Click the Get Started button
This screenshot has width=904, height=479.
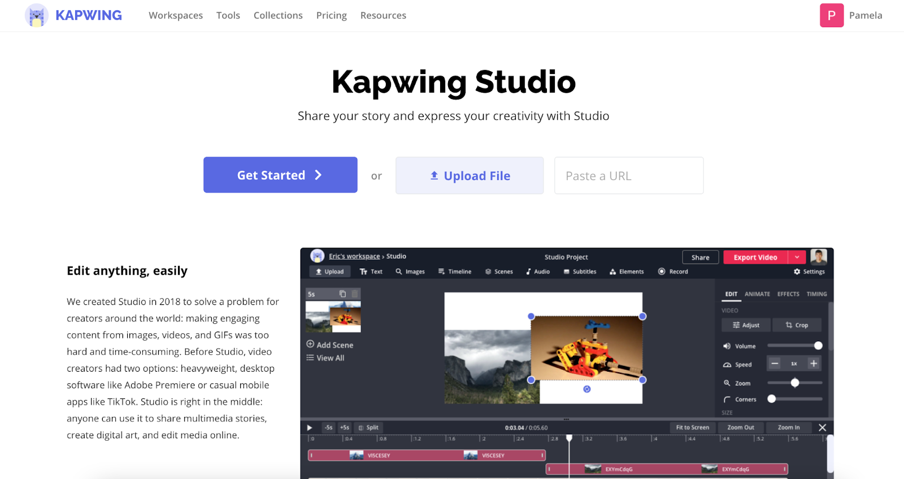click(280, 175)
